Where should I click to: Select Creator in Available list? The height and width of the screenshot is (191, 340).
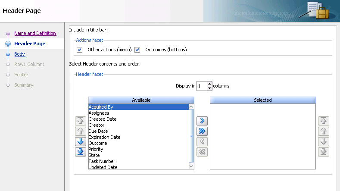coord(139,125)
